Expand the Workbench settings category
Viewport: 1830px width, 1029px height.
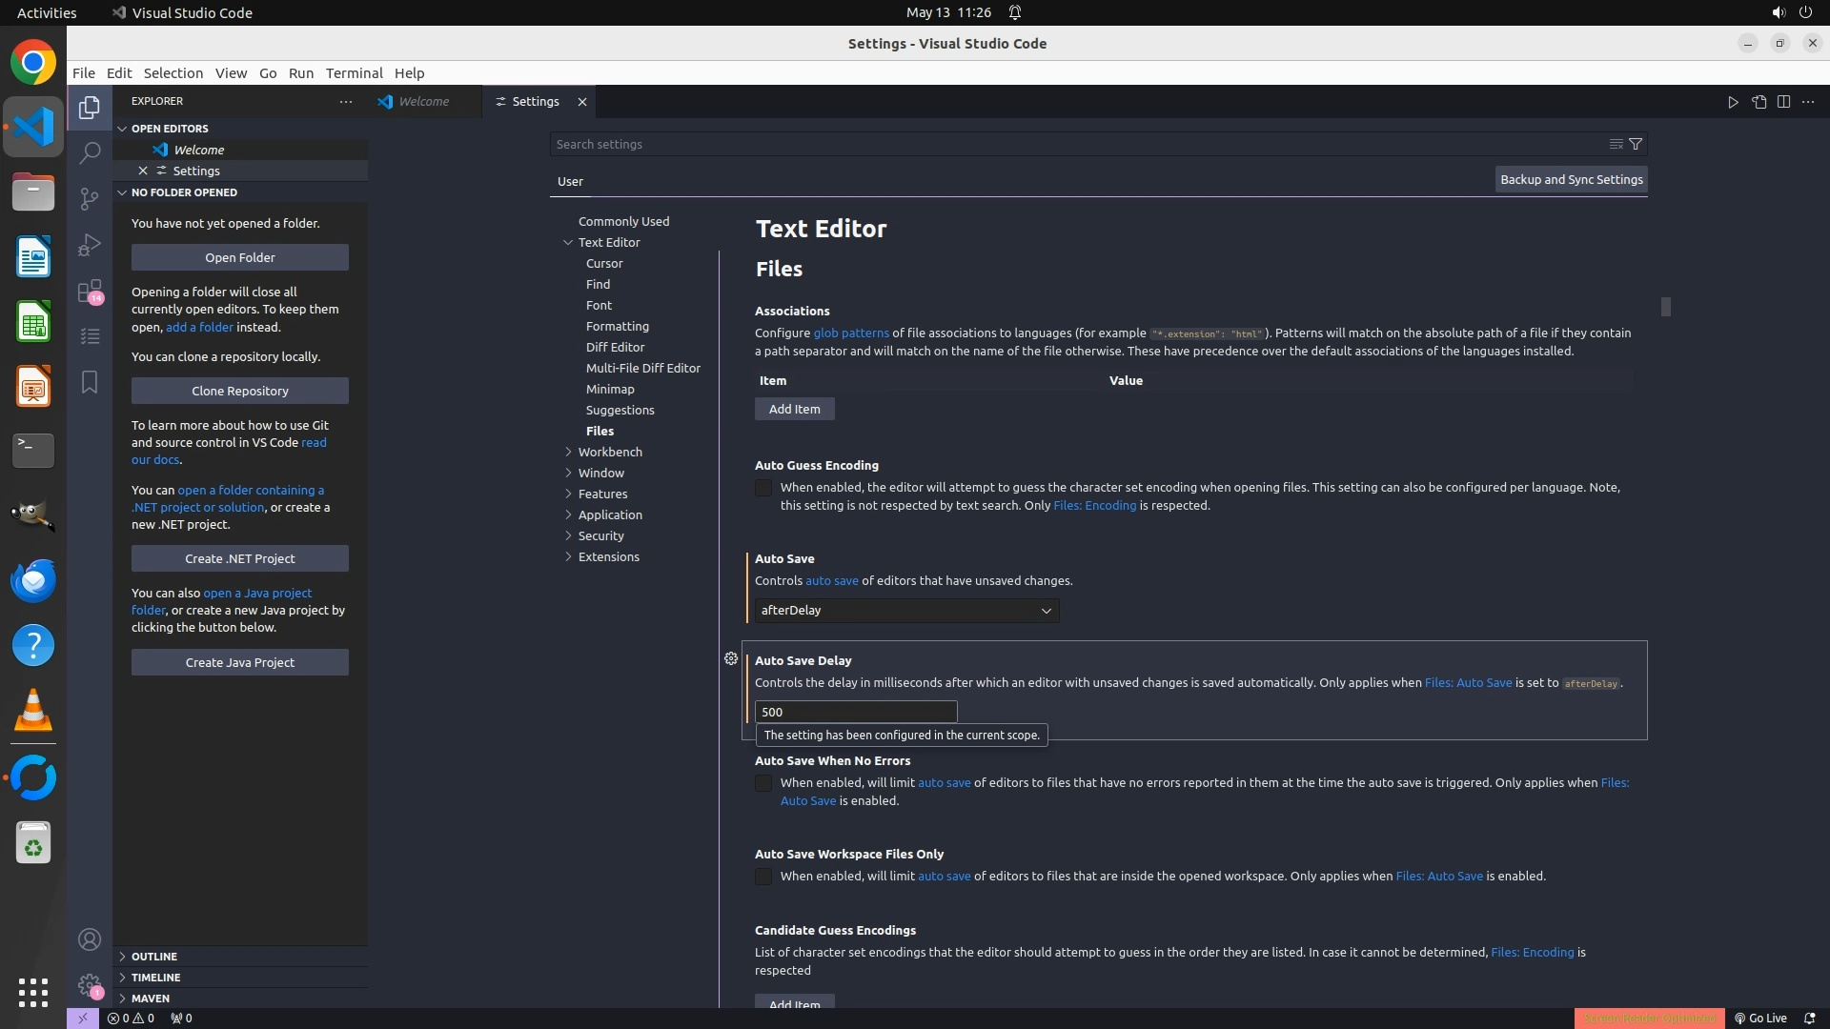click(x=610, y=452)
